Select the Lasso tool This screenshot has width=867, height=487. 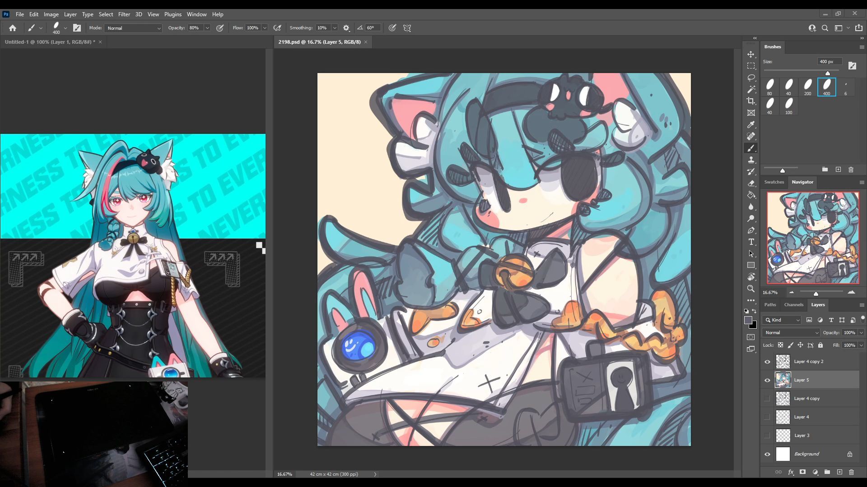click(751, 78)
